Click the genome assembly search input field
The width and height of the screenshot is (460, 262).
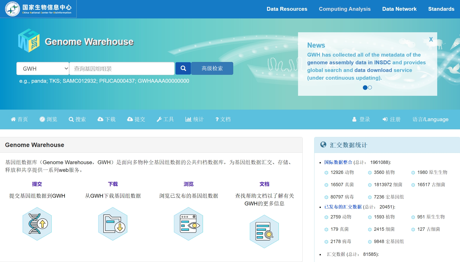click(122, 69)
